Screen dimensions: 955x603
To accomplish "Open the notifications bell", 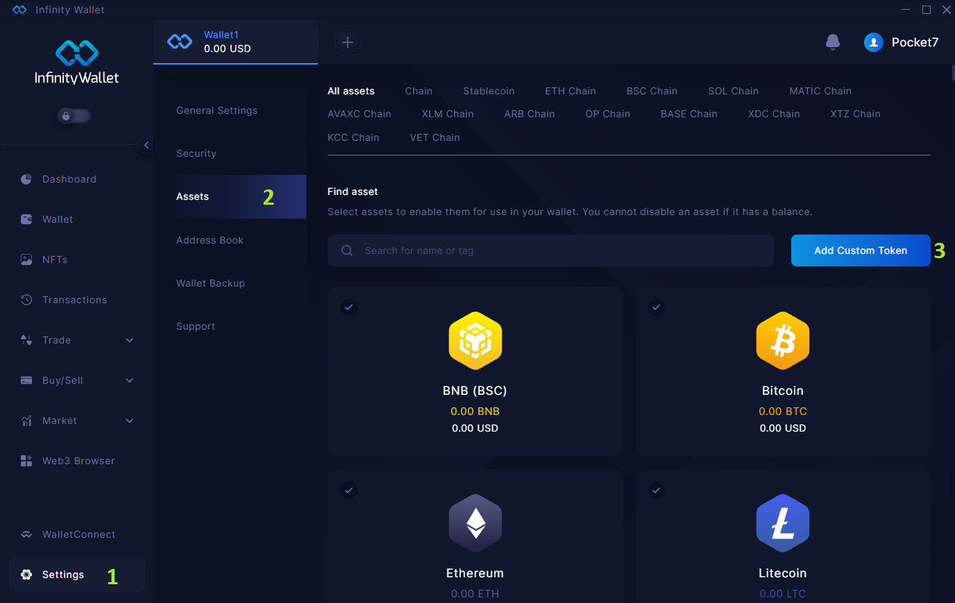I will 833,42.
